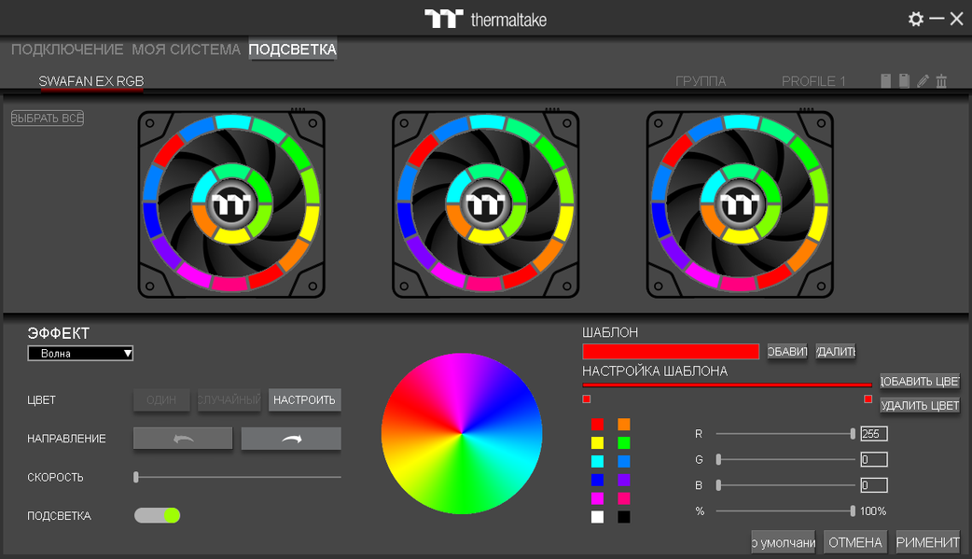This screenshot has height=559, width=972.
Task: Click the pencil rename profile icon
Action: [923, 80]
